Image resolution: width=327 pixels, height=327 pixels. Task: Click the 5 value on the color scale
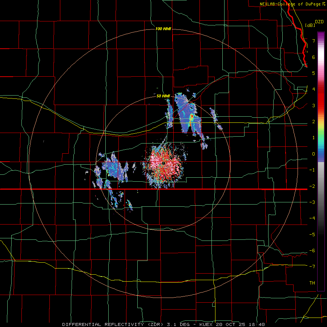tap(314, 73)
